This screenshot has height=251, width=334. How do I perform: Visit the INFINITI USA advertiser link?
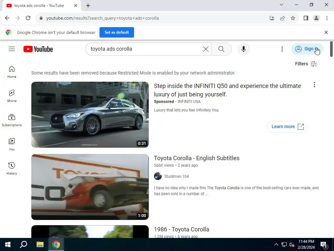(x=189, y=102)
